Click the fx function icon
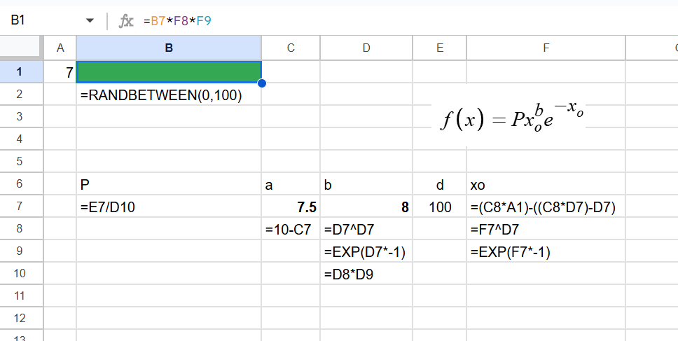The height and width of the screenshot is (341, 678). pyautogui.click(x=126, y=21)
